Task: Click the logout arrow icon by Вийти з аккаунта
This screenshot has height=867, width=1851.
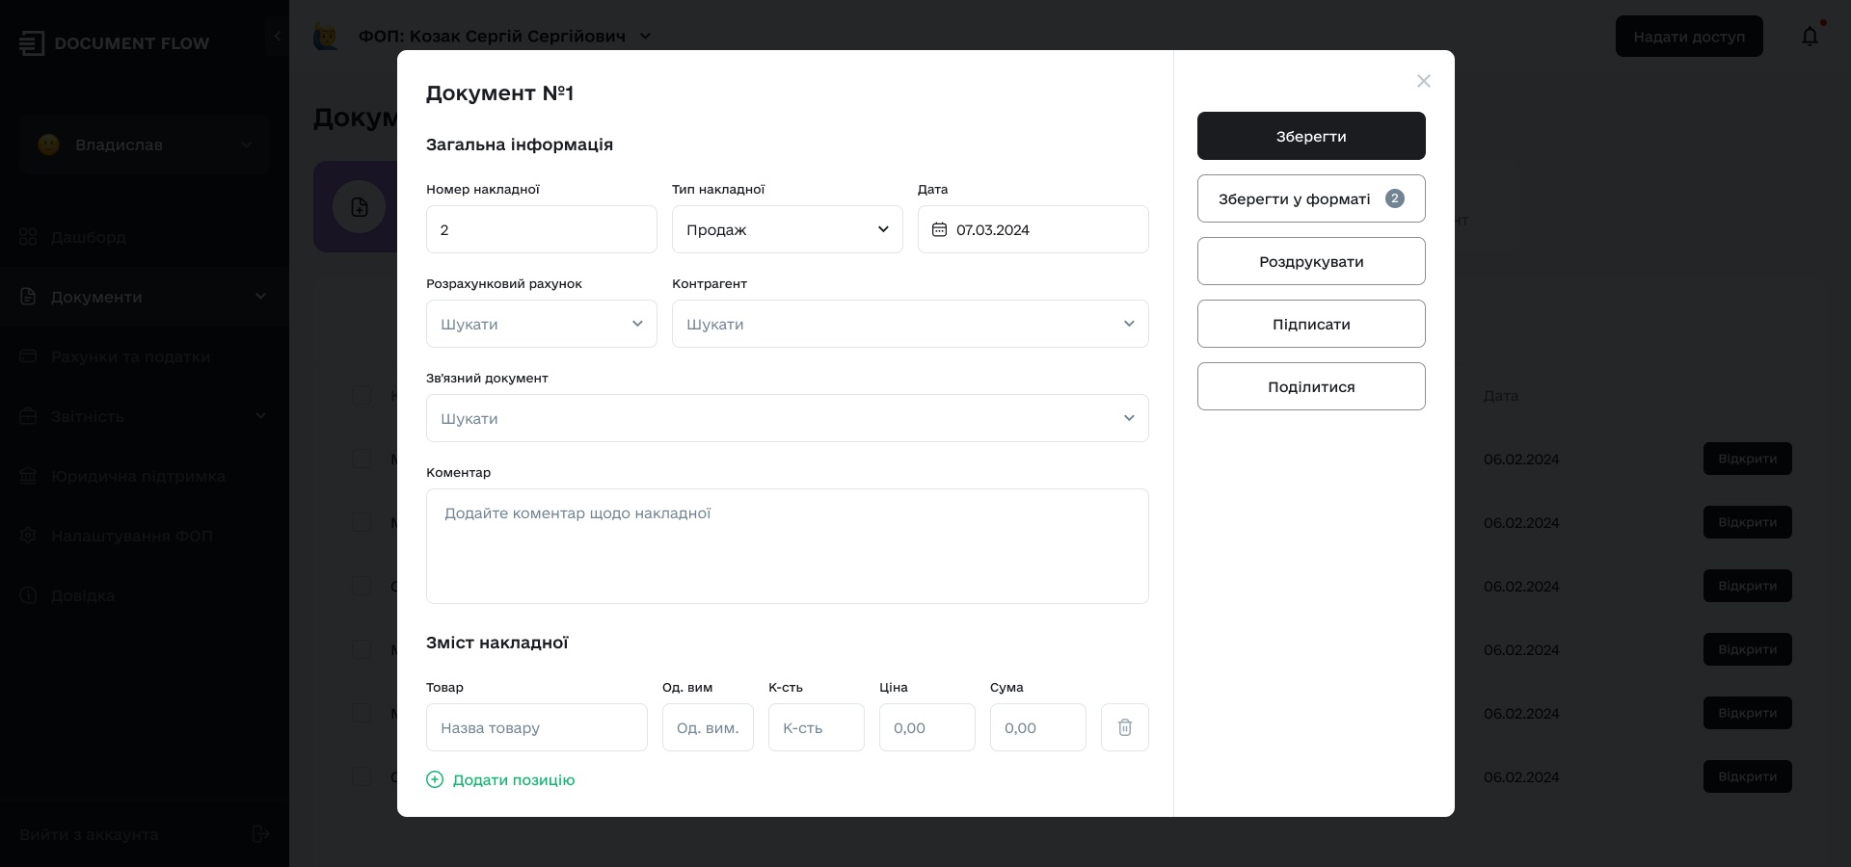Action: pos(260,834)
